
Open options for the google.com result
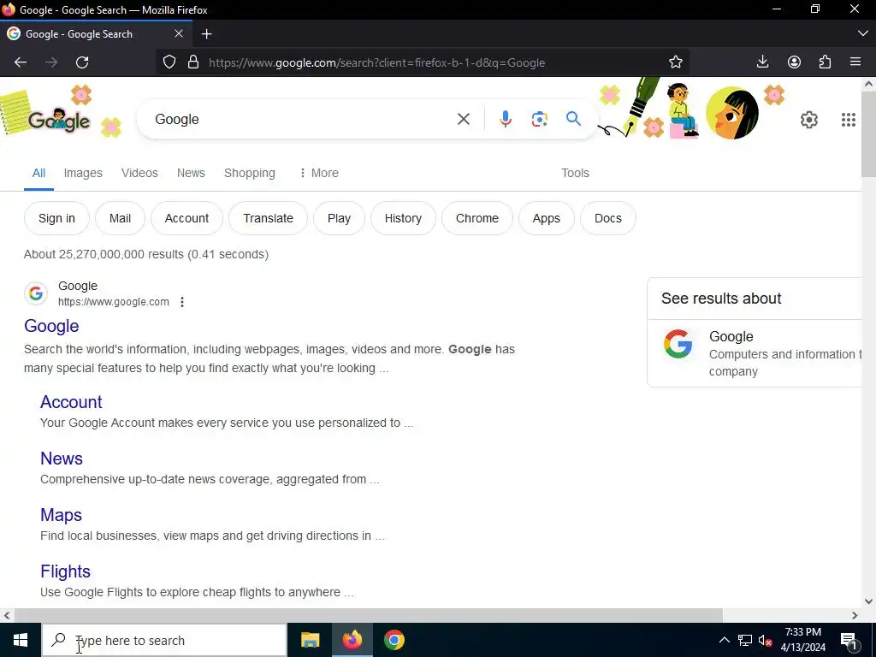coord(182,302)
